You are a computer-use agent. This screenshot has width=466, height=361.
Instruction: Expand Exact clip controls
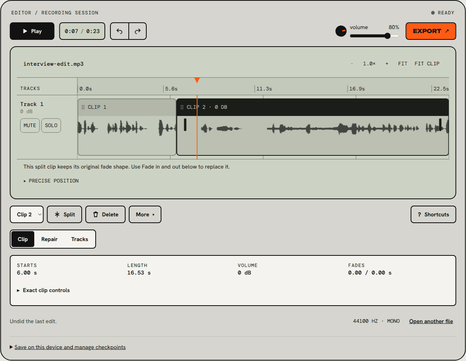click(x=43, y=290)
